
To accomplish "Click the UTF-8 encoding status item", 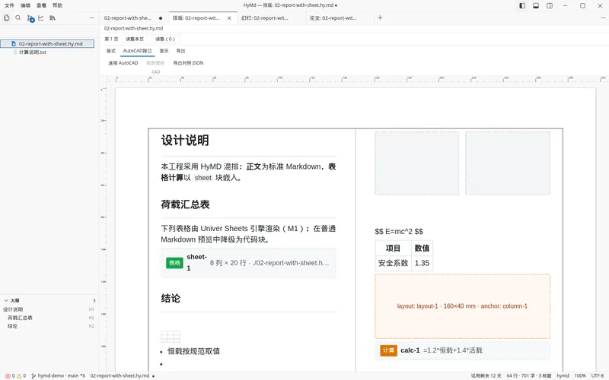I will [x=598, y=375].
